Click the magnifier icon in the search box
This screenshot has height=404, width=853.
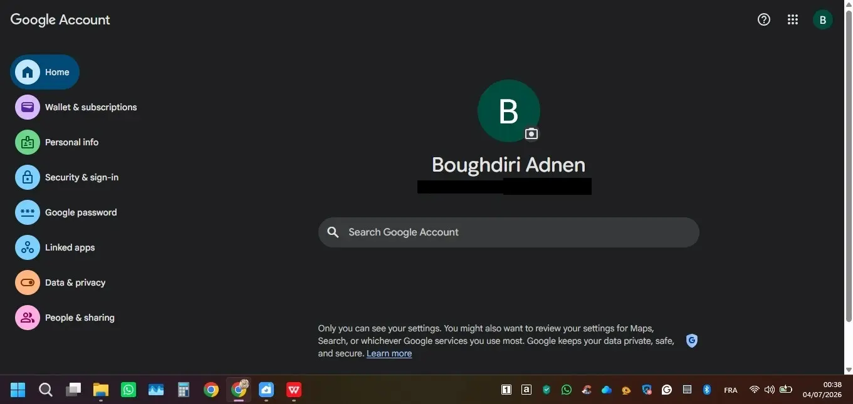pyautogui.click(x=333, y=232)
